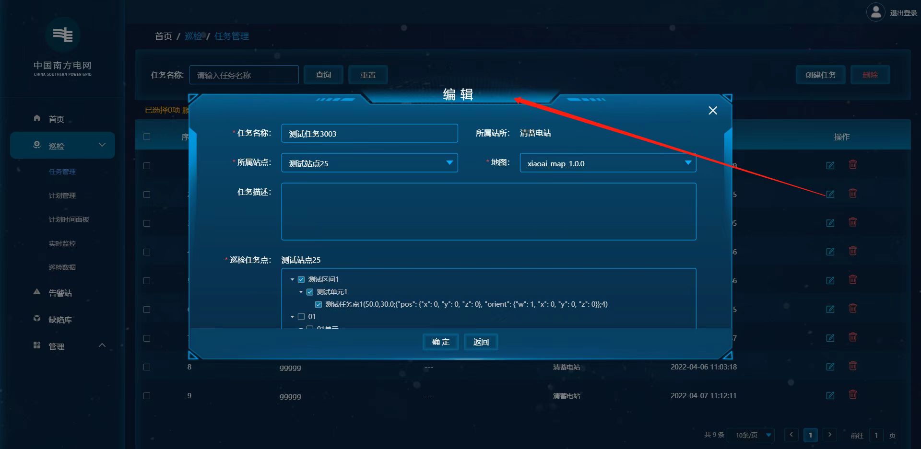Click the 返回 button in the dialog
This screenshot has width=921, height=449.
(x=481, y=342)
